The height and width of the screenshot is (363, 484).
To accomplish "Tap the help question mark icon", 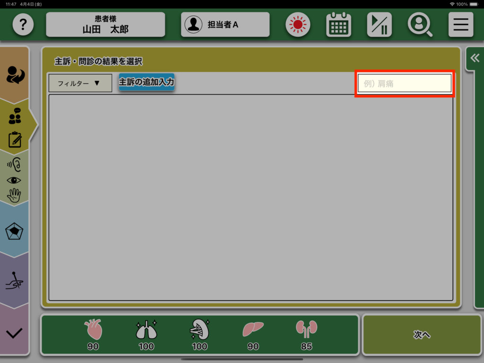I will point(23,25).
